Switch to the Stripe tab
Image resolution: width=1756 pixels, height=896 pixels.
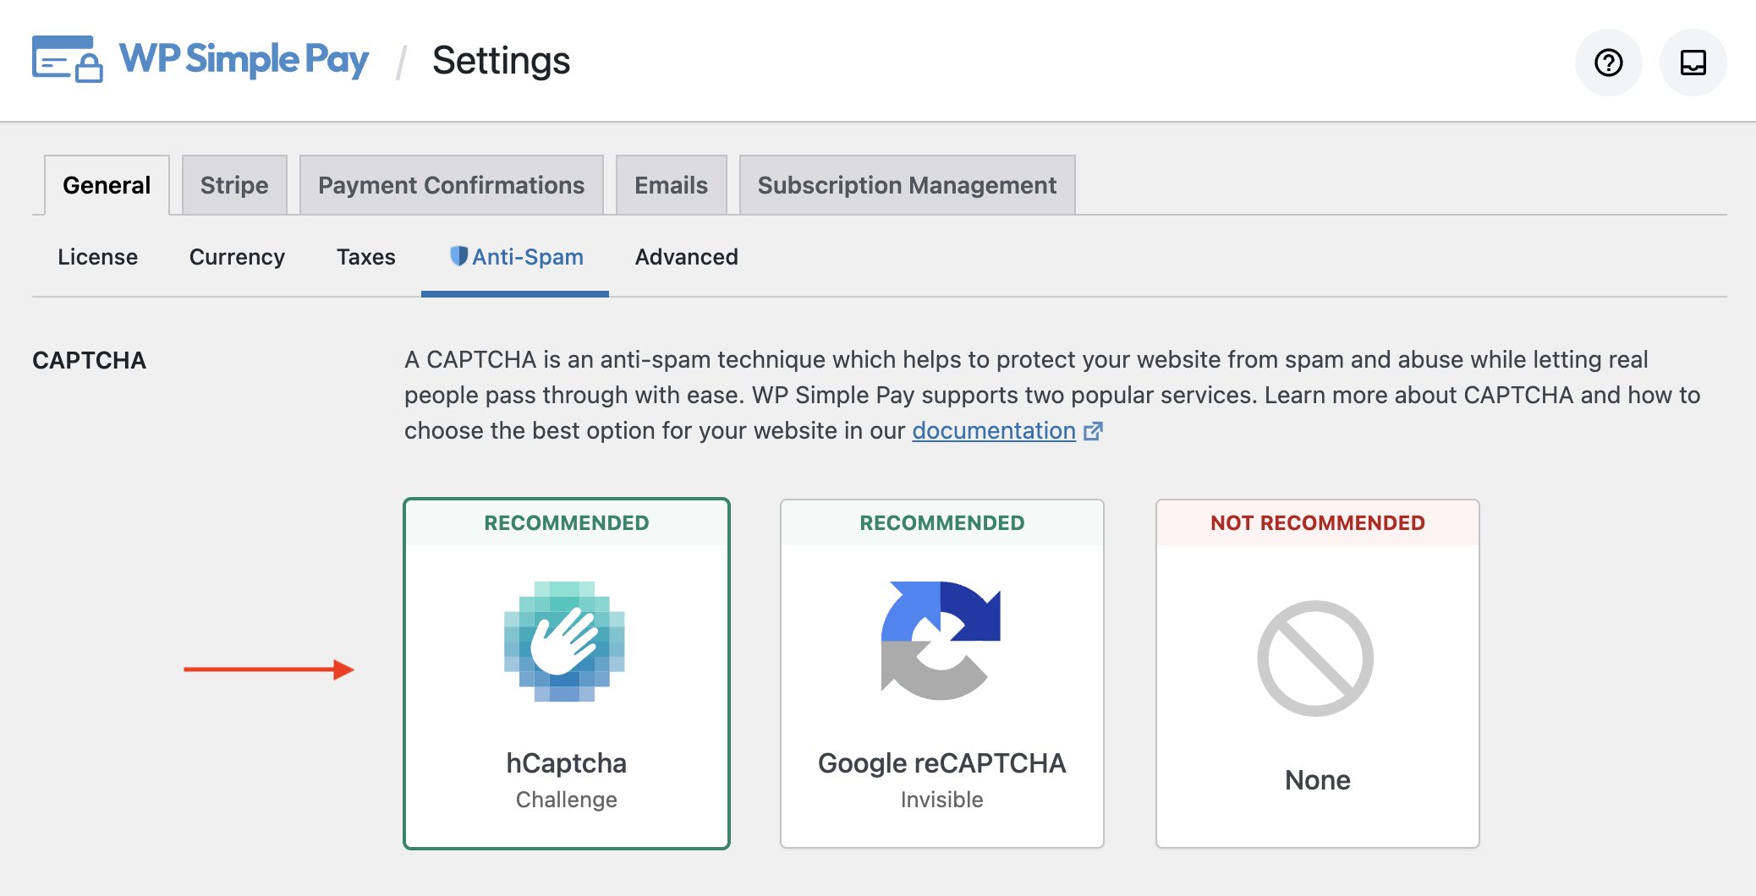pos(234,185)
